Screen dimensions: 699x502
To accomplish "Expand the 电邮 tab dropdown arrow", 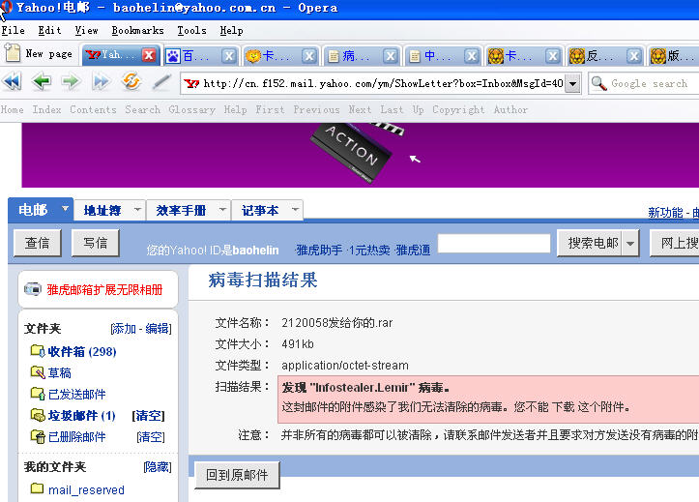I will coord(65,209).
